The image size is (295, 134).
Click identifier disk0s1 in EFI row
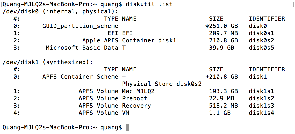(x=261, y=33)
